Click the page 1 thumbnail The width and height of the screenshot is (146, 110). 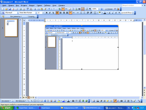(x=11, y=28)
